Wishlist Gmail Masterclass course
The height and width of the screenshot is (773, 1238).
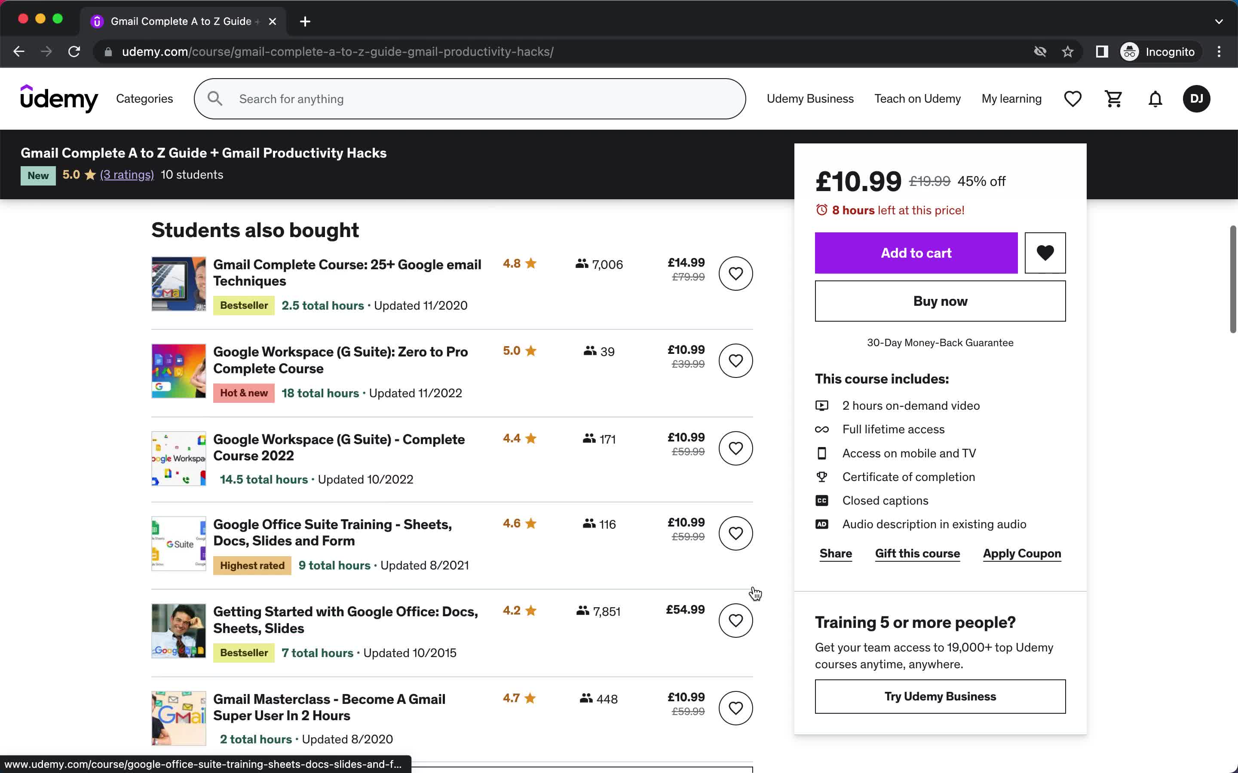(735, 708)
